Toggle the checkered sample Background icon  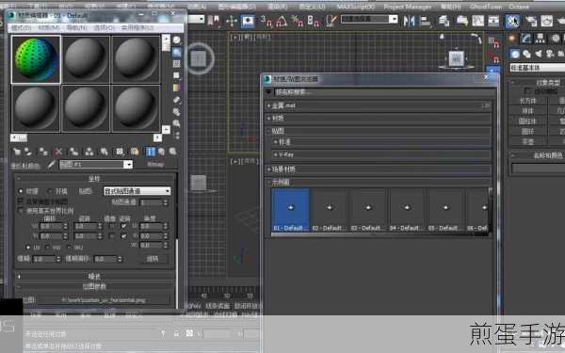177,64
